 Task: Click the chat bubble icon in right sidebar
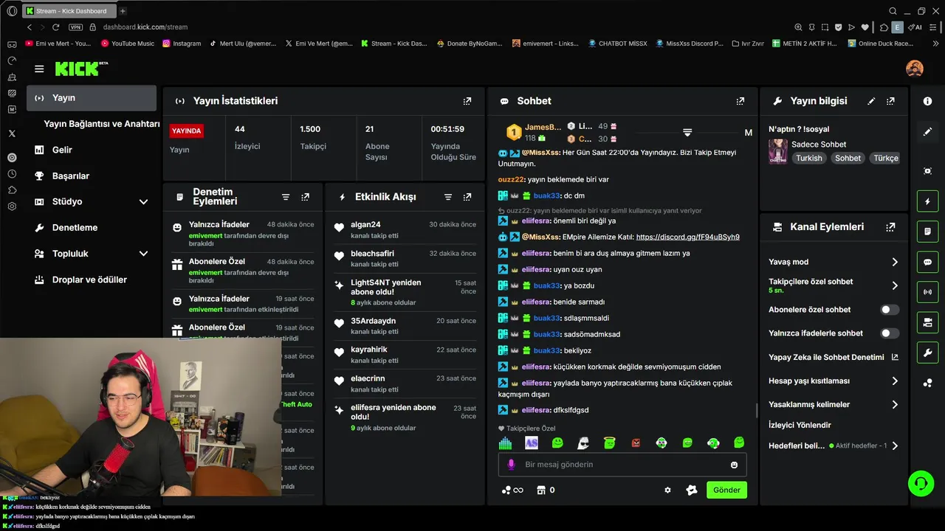click(928, 262)
